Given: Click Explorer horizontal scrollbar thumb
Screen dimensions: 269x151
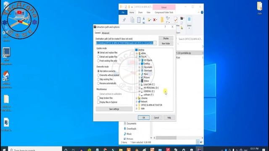Looking at the screenshot, I should pos(166,138).
